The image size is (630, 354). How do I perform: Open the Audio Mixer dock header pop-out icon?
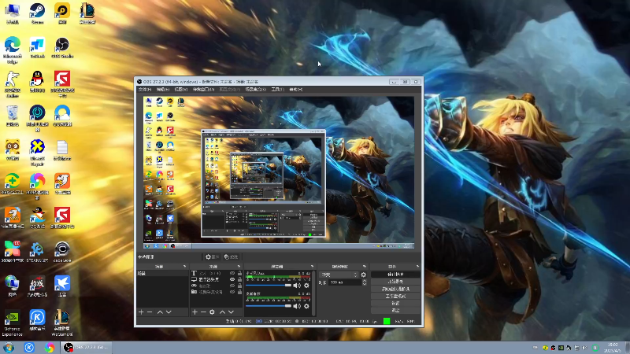pyautogui.click(x=312, y=266)
